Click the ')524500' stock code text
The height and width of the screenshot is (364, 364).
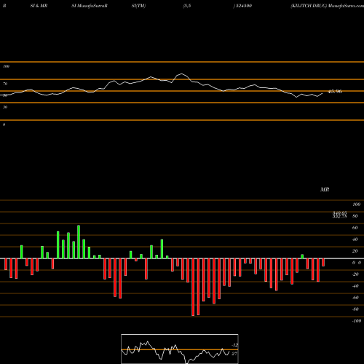click(242, 6)
